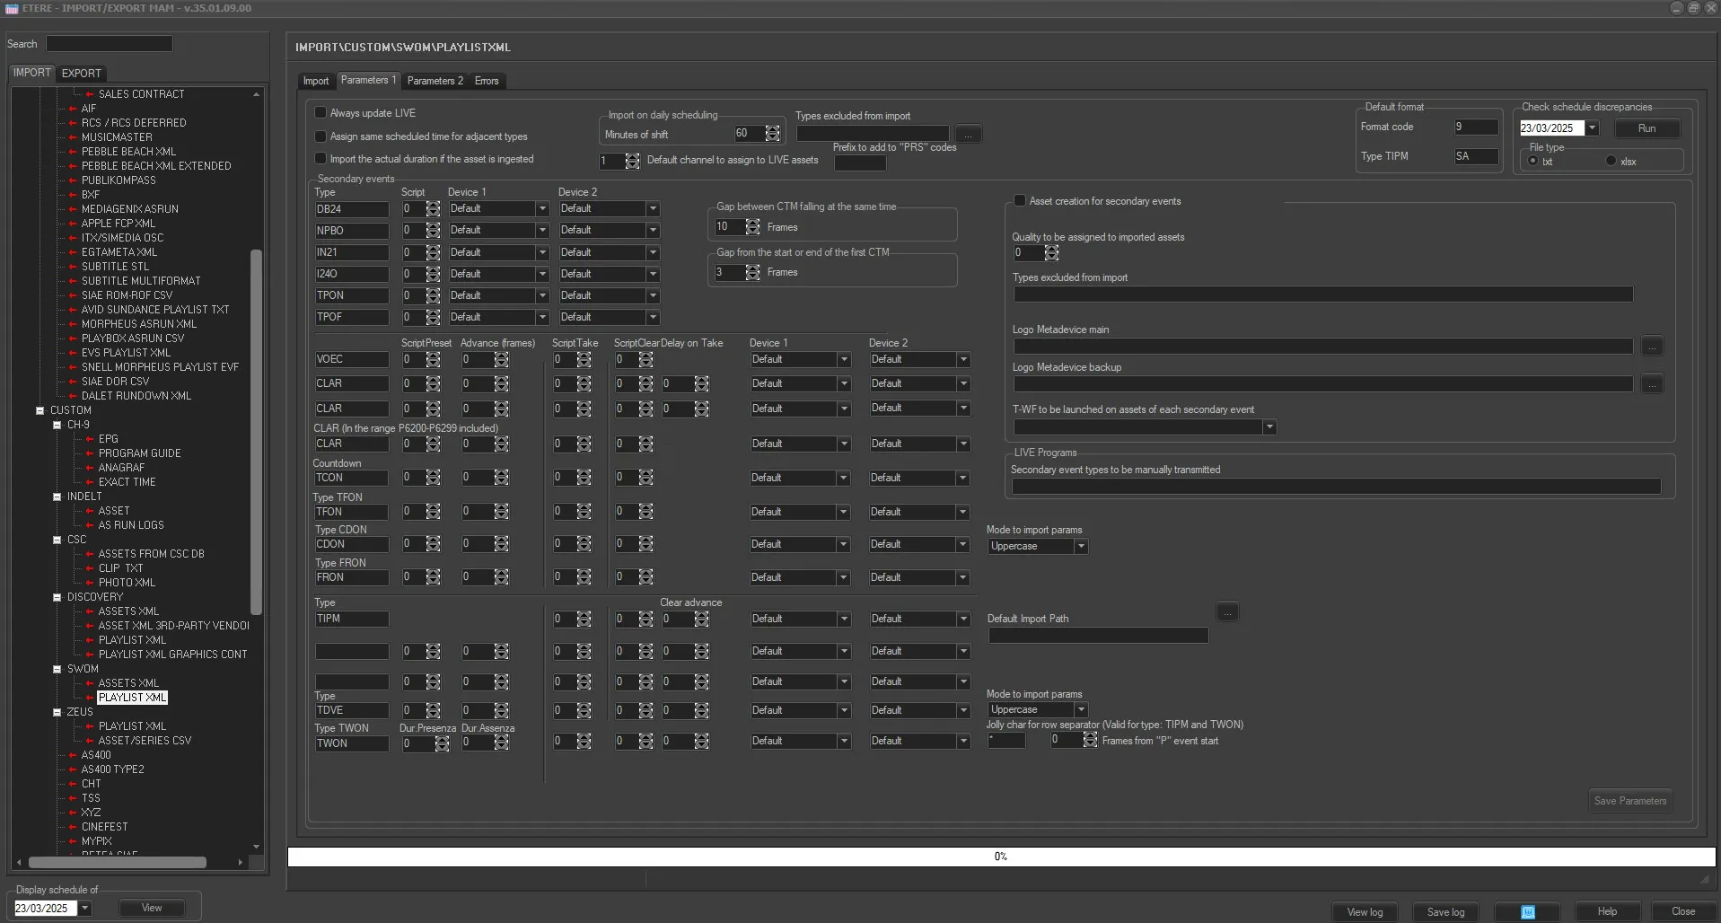This screenshot has height=923, width=1721.
Task: Open Device 1 dropdown for DB24 row
Action: pyautogui.click(x=542, y=208)
